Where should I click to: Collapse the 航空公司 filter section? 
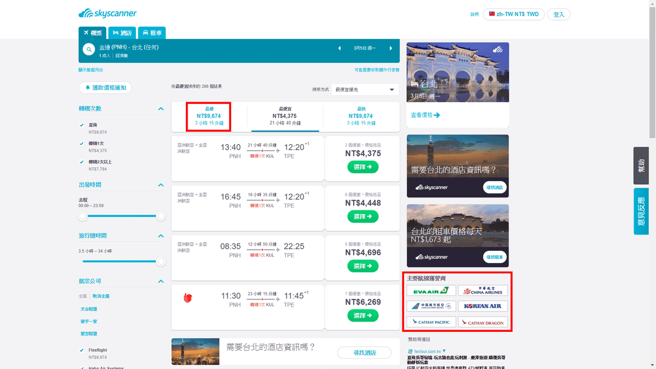pyautogui.click(x=161, y=282)
